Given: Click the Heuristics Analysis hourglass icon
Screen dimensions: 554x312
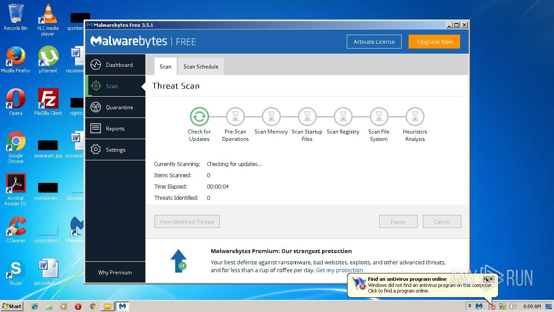Looking at the screenshot, I should (415, 117).
